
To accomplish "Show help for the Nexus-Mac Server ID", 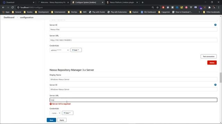I will pos(215,25).
